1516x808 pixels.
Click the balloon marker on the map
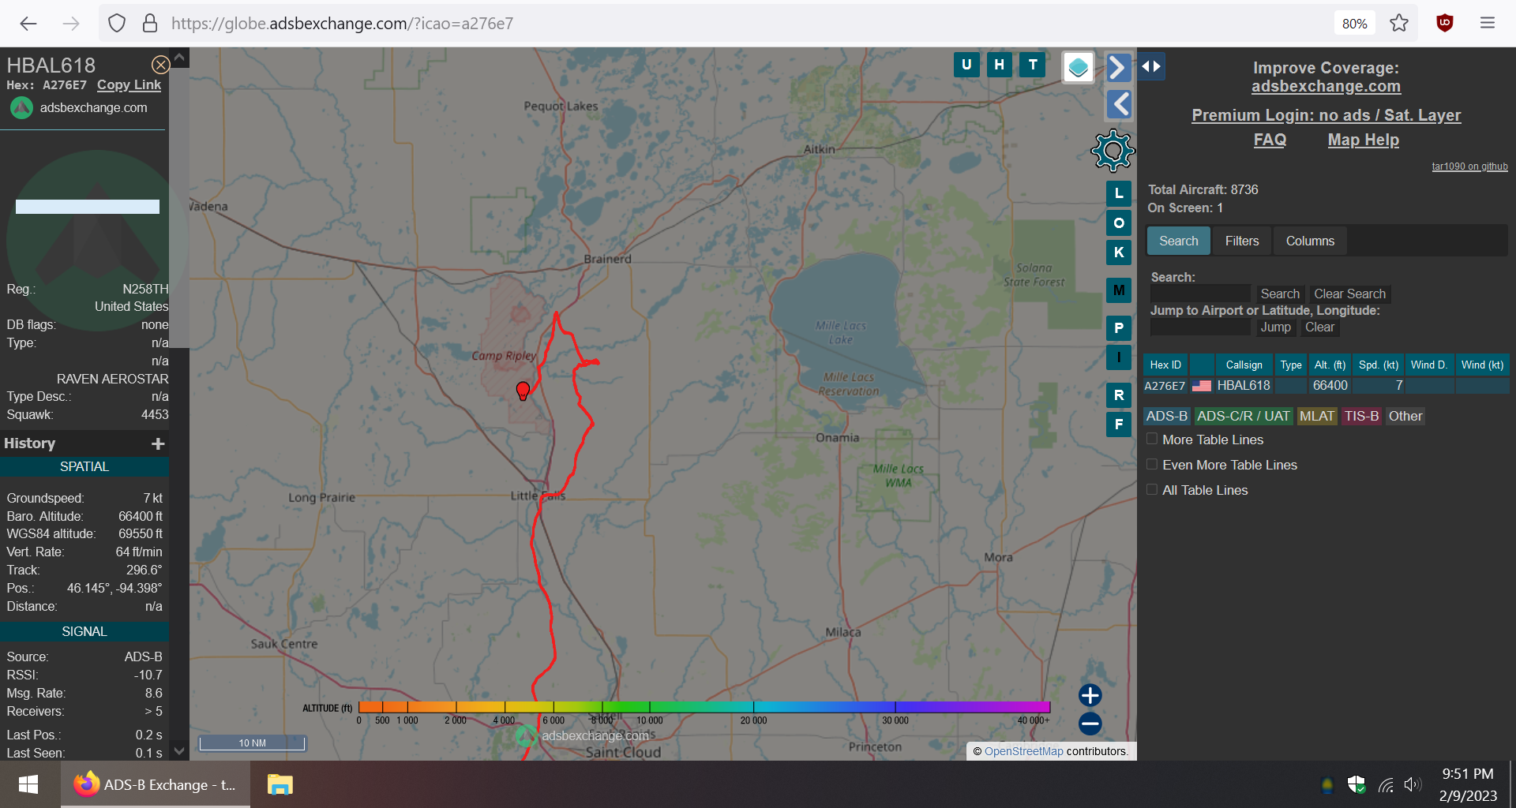pos(523,391)
